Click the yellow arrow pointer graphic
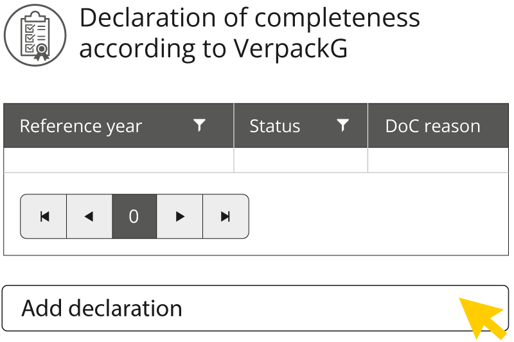The width and height of the screenshot is (514, 342). click(483, 318)
